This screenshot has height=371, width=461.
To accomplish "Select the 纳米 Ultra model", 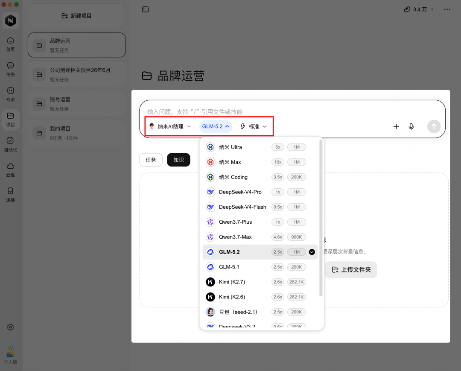I will 260,147.
